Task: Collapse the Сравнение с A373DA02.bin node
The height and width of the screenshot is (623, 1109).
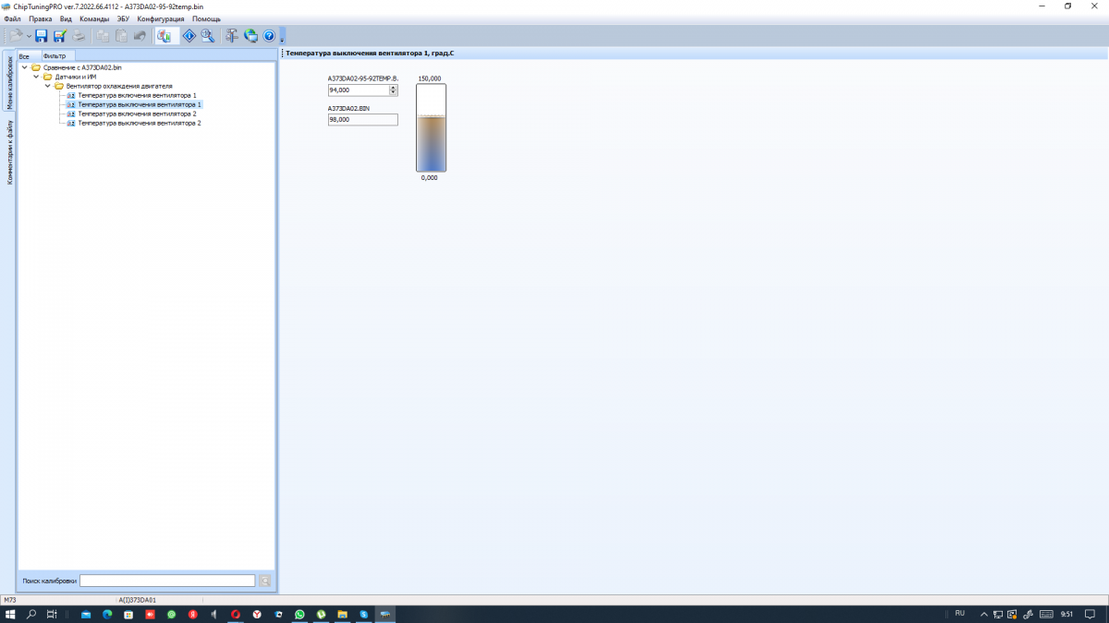Action: (x=25, y=67)
